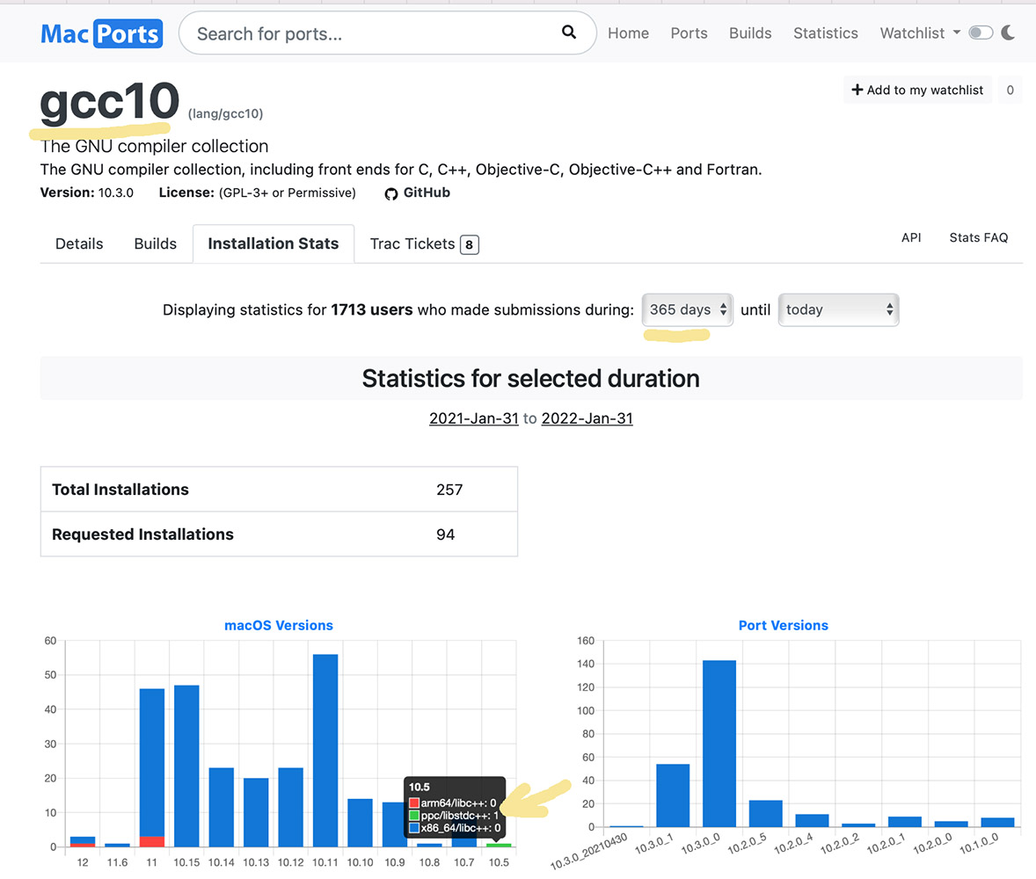
Task: Click the Port Versions chart title
Action: 783,625
